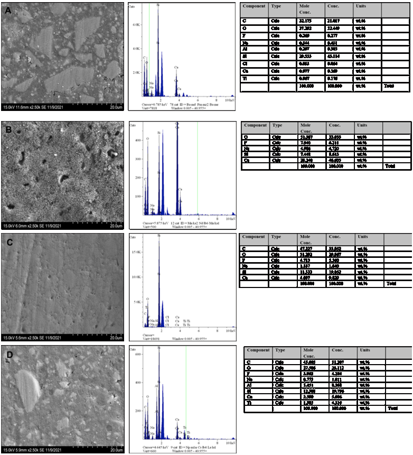This screenshot has width=413, height=455.
Task: Click the green cursor line in spectrum B
Action: coord(198,169)
